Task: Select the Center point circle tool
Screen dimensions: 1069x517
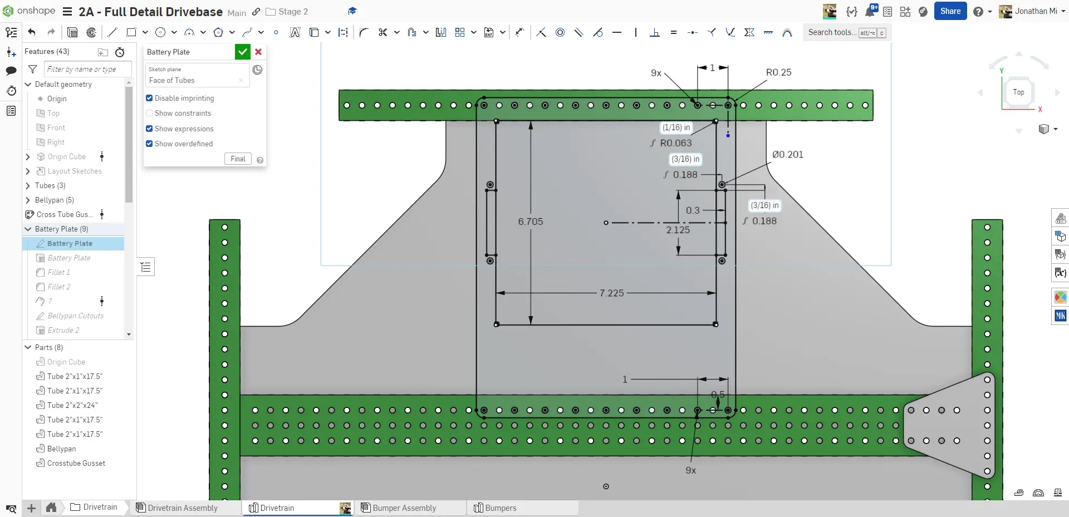Action: [x=160, y=32]
